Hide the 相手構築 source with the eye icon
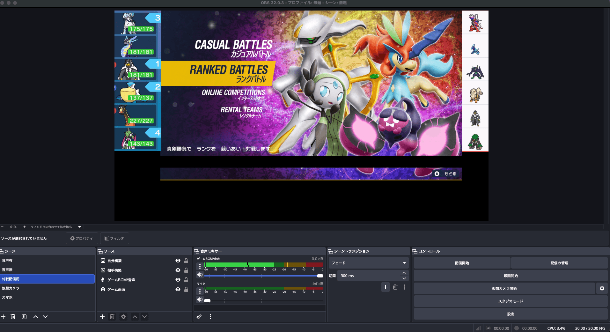610x332 pixels. [x=178, y=270]
